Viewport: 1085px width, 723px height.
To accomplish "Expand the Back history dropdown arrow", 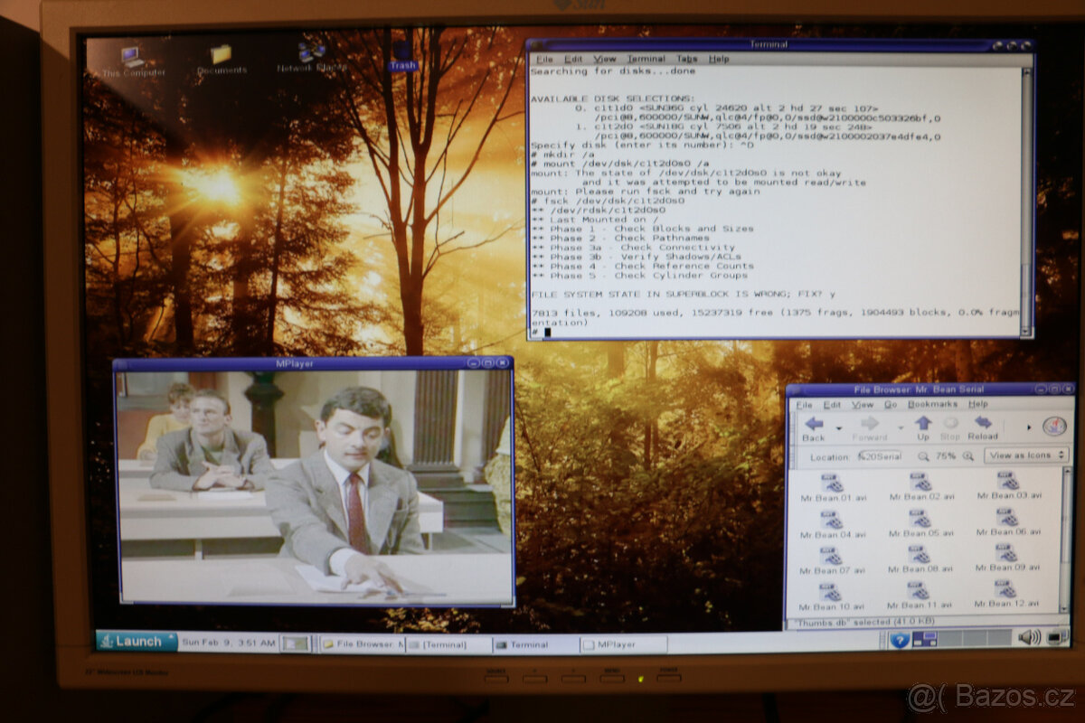I will 839,427.
